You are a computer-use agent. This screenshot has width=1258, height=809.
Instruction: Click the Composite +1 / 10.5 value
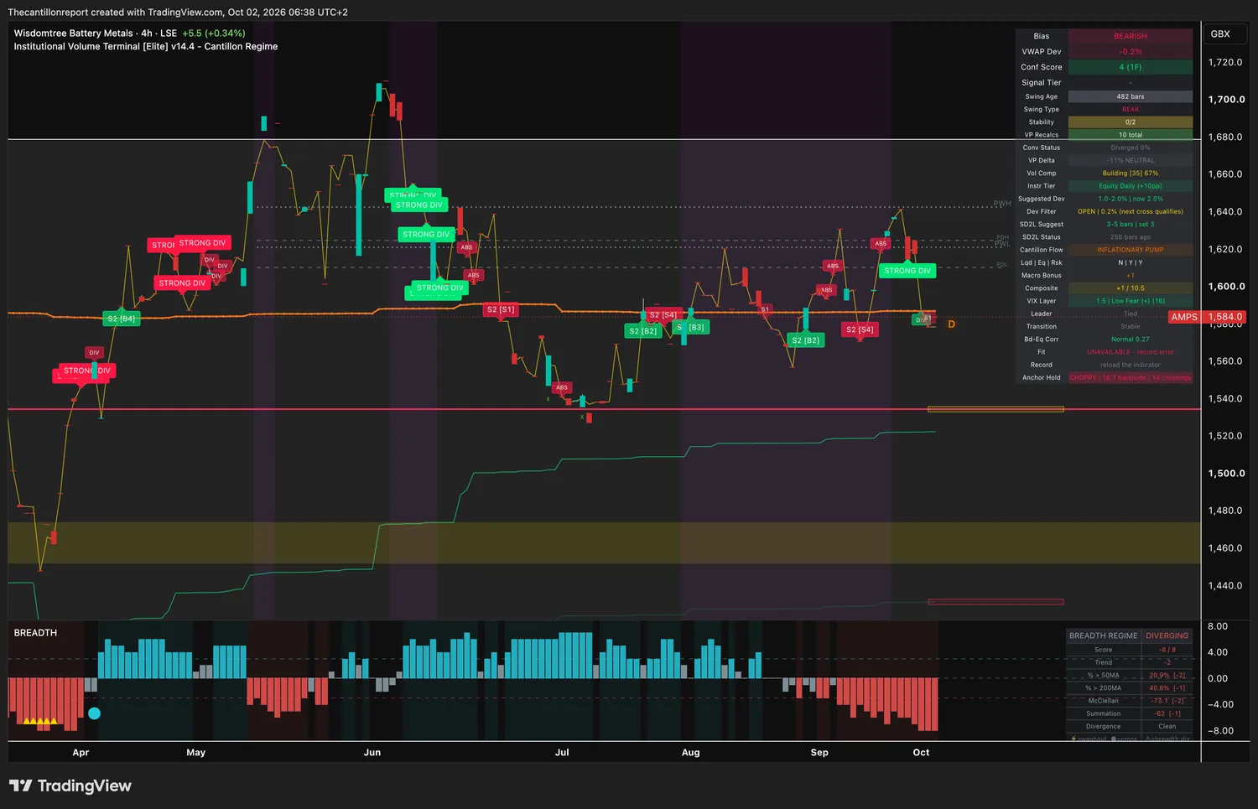pyautogui.click(x=1131, y=288)
